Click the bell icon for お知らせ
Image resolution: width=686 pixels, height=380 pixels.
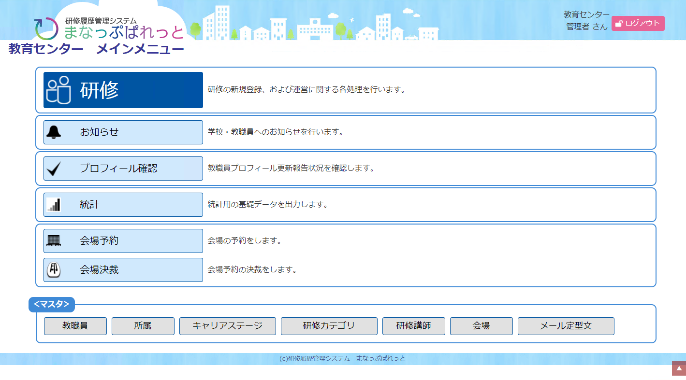point(54,132)
